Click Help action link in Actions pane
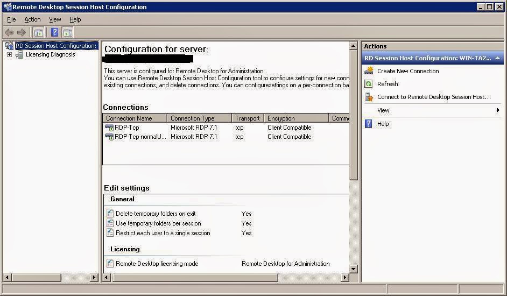507x296 pixels. 383,124
